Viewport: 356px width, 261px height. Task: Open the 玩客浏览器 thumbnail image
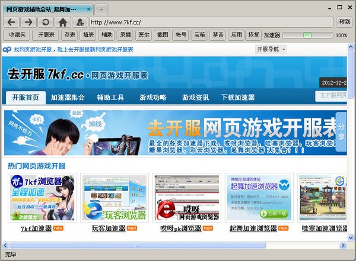point(115,198)
